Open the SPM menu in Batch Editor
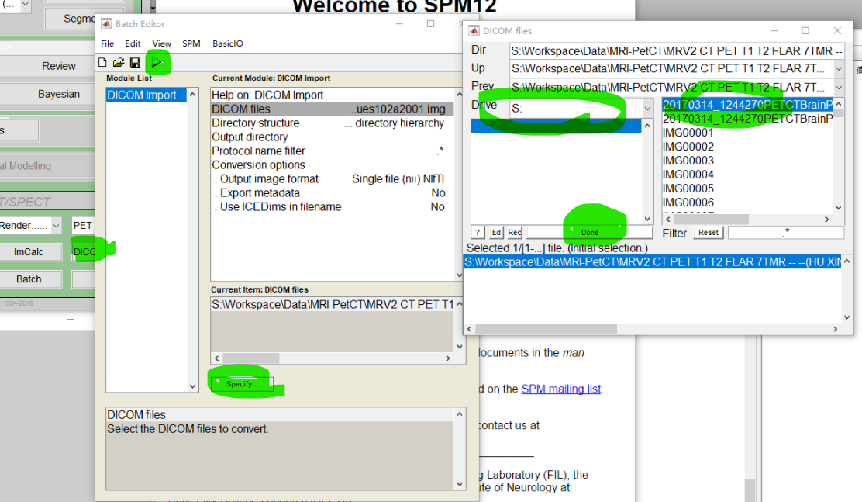Viewport: 862px width, 502px height. tap(191, 43)
